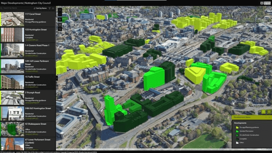Click the zoom in map button
Screen dimensions: 272x153
(x=59, y=10)
